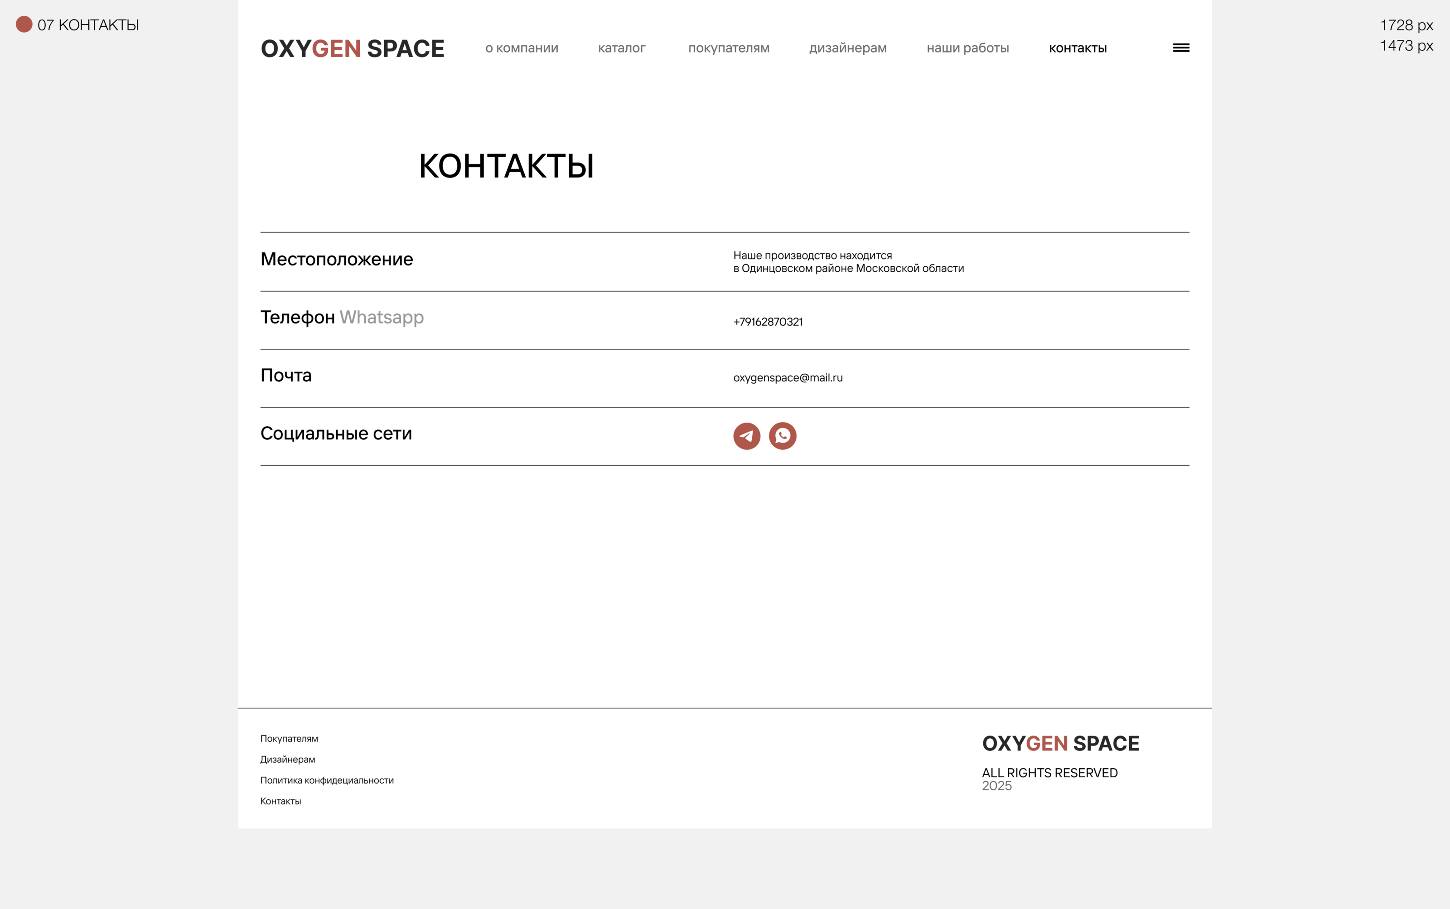
Task: Click the 'КОНТАКТЫ' page heading
Action: (x=506, y=167)
